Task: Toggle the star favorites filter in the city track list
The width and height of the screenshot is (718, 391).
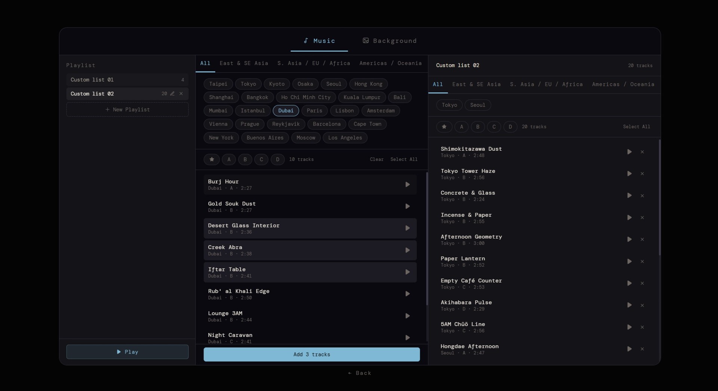Action: [x=212, y=159]
